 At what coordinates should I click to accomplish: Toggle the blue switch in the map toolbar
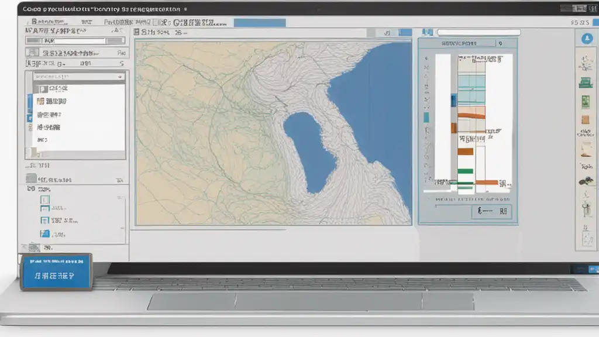405,33
